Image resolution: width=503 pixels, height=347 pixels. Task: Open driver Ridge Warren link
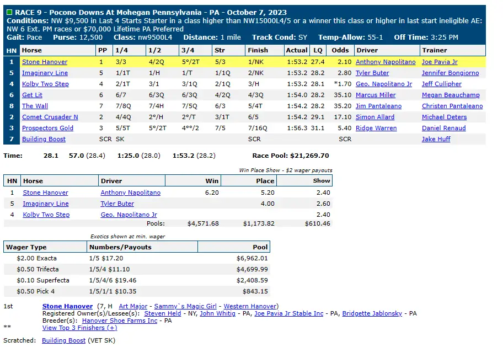point(376,128)
